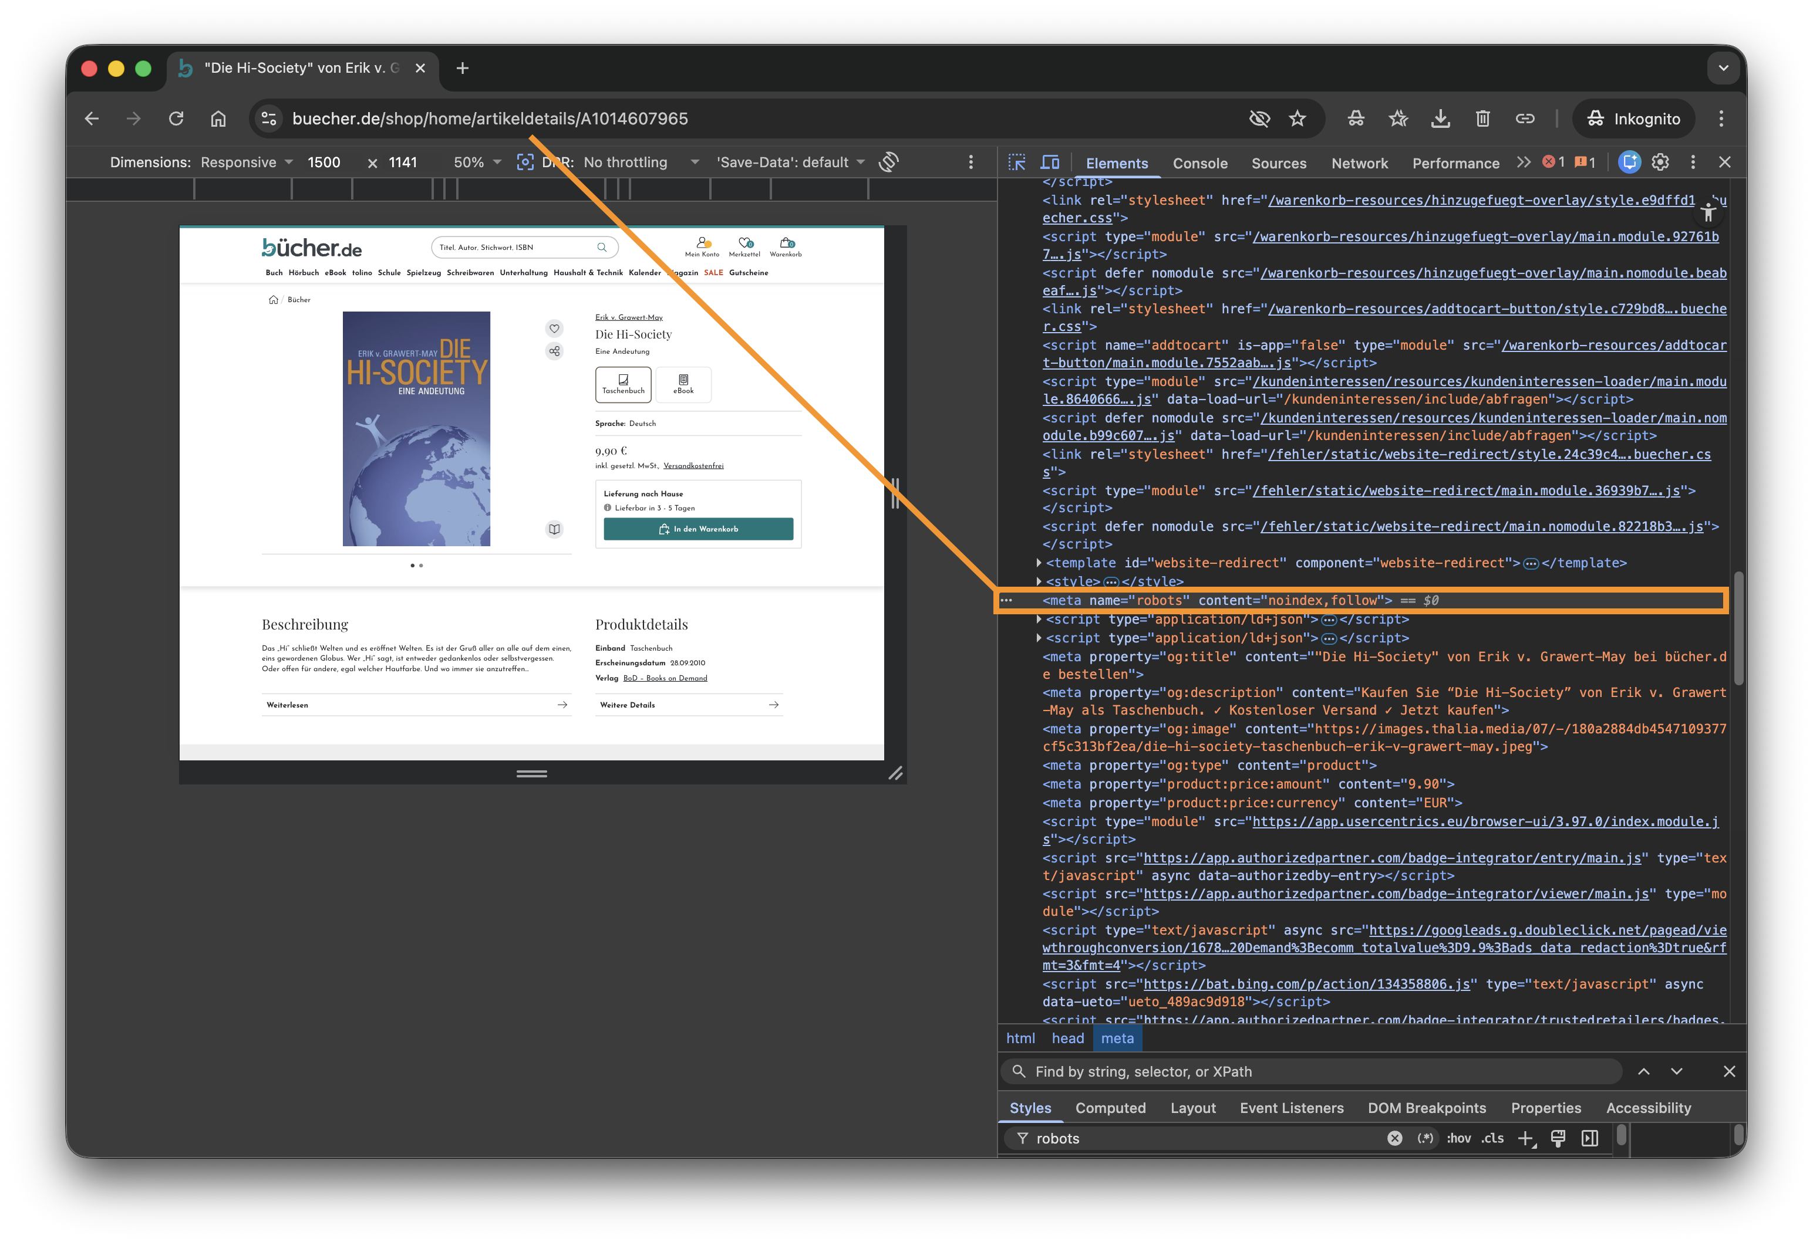Reload the page in the browser toolbar

click(176, 119)
